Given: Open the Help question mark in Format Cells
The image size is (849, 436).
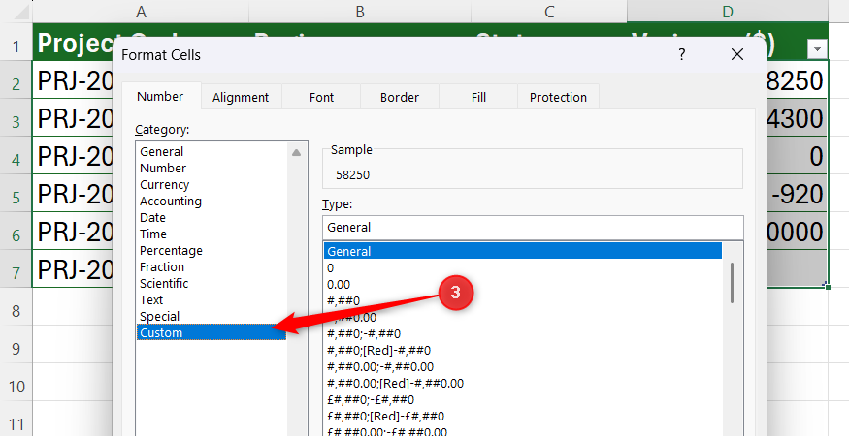Looking at the screenshot, I should [682, 54].
